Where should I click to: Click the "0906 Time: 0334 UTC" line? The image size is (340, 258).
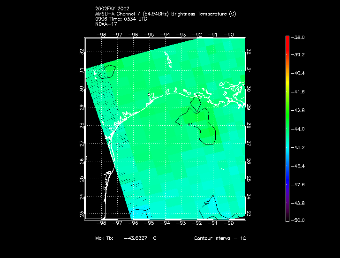pos(121,19)
